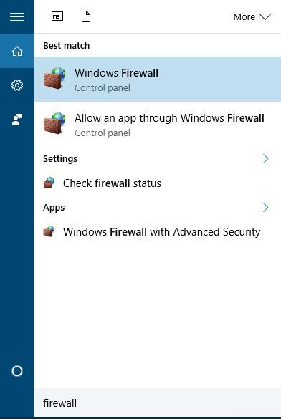The height and width of the screenshot is (419, 281).
Task: Click the Settings section header
Action: pyautogui.click(x=60, y=159)
